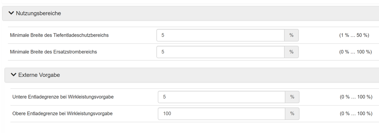The height and width of the screenshot is (133, 379).
Task: Click the Obere Entladegrenze value field
Action: (221, 113)
